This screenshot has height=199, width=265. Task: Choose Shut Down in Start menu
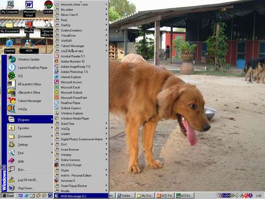(30, 188)
